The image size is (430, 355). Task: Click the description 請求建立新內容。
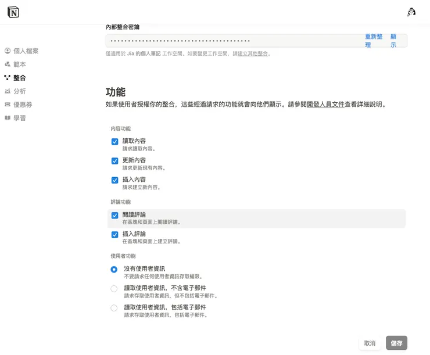(141, 187)
